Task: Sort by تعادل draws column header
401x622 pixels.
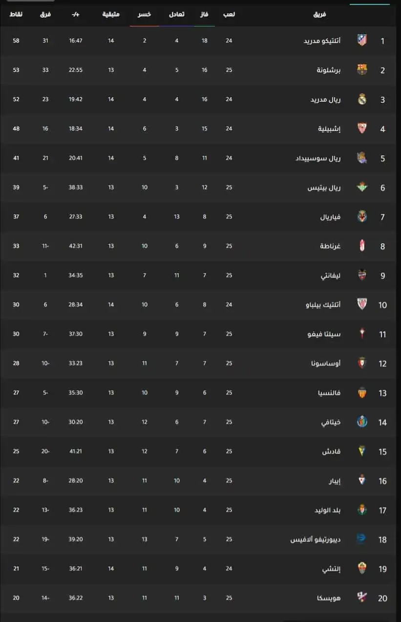Action: (x=176, y=14)
